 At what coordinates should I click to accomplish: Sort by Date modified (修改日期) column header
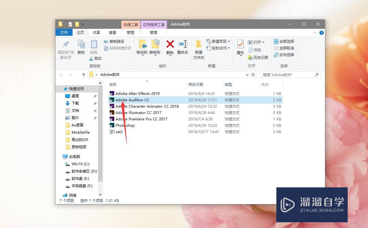[196, 85]
